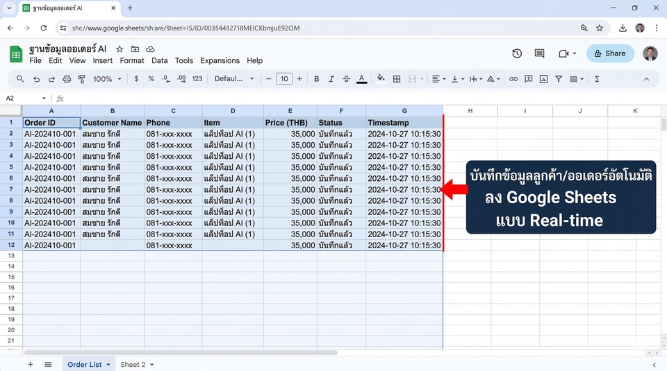Format as currency with dollar icon
667x371 pixels.
click(x=136, y=79)
